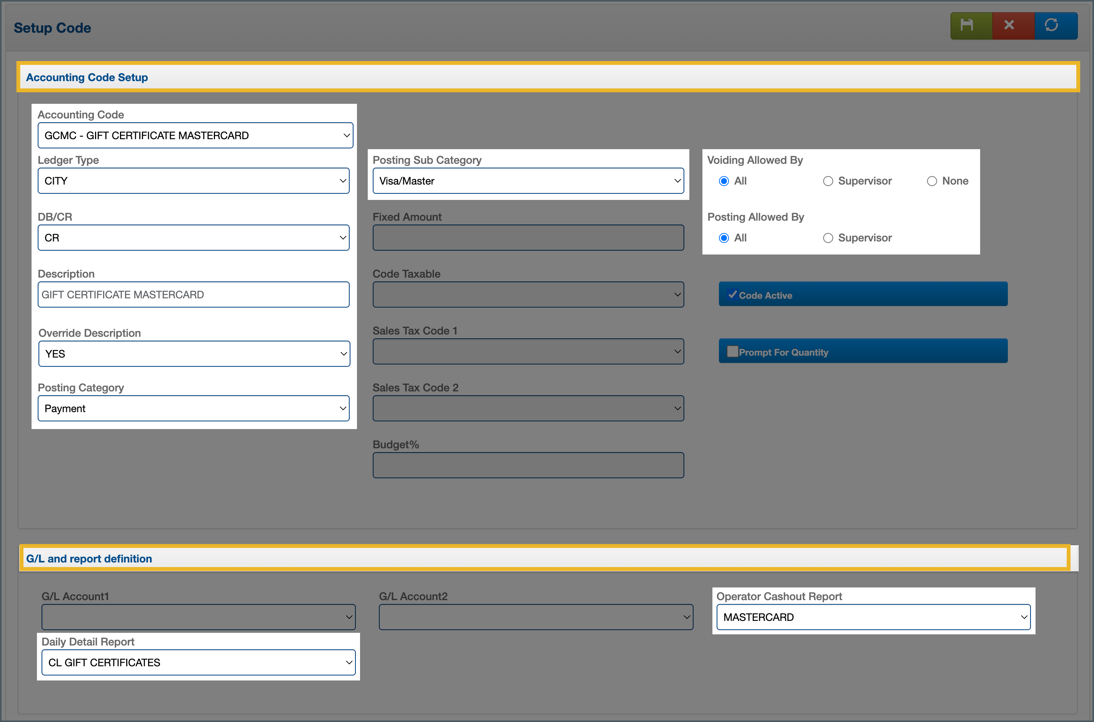Click into the Description text field
Image resolution: width=1094 pixels, height=722 pixels.
193,295
